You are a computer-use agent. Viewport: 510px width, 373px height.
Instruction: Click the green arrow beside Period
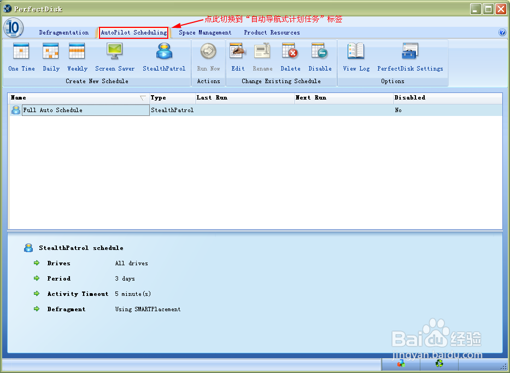37,278
